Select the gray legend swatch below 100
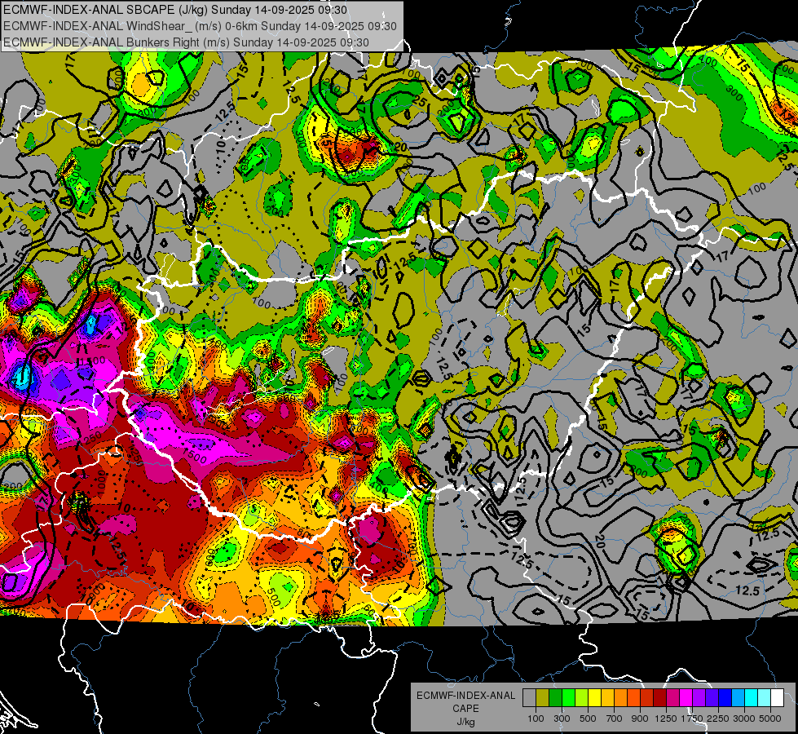This screenshot has width=798, height=734. coord(529,698)
